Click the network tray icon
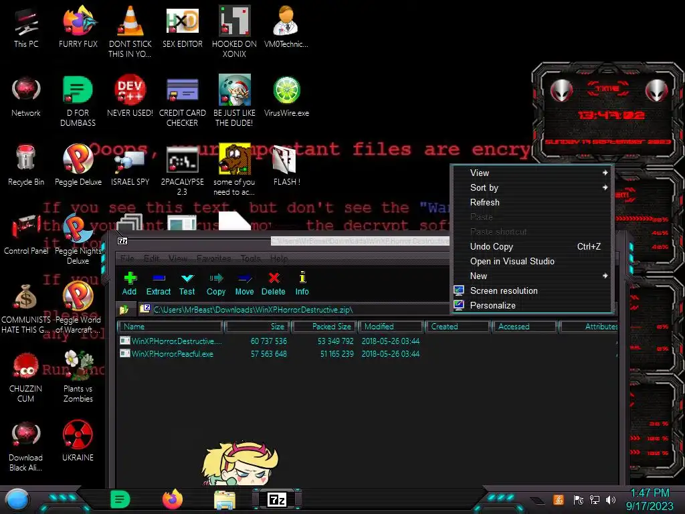 (x=595, y=499)
